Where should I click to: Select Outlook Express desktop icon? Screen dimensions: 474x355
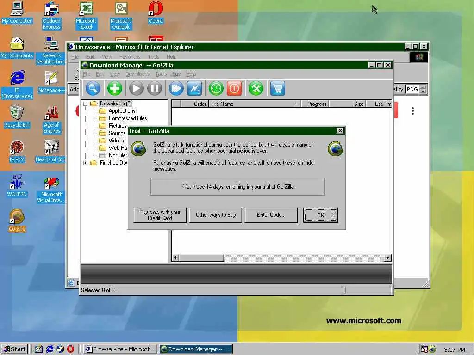click(x=51, y=16)
